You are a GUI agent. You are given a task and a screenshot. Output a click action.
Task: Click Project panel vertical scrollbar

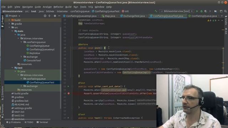(x=61, y=68)
